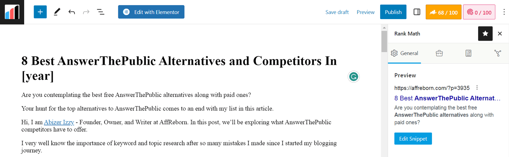This screenshot has height=157, width=509.
Task: Open the Schema tab icon
Action: pyautogui.click(x=468, y=53)
